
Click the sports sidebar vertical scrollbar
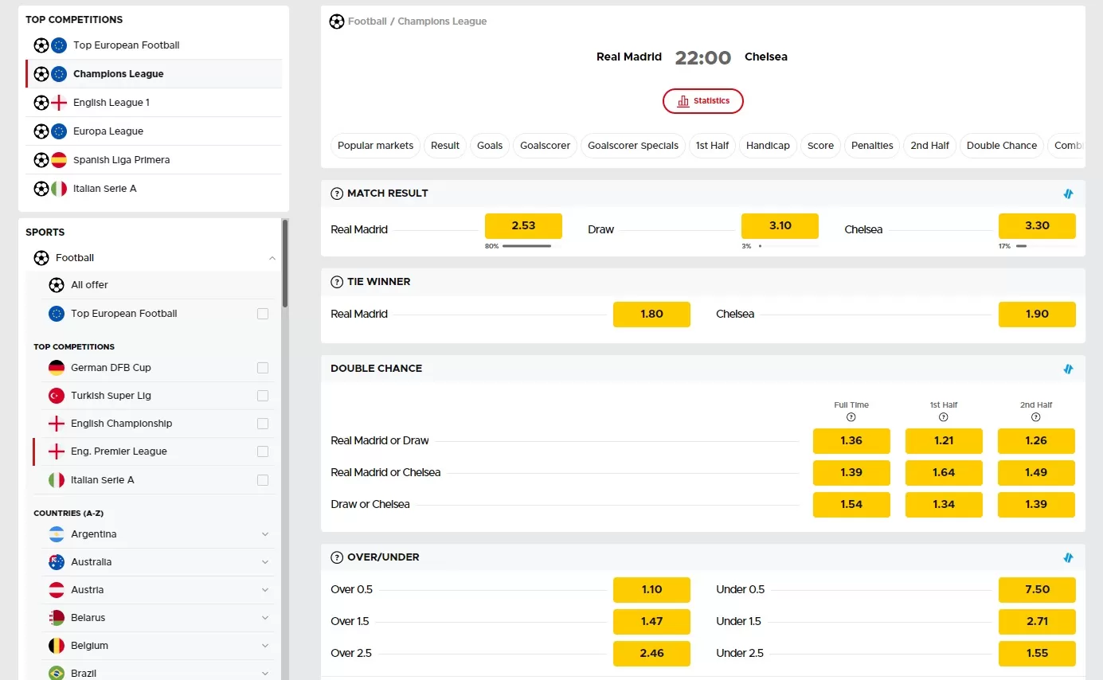(x=285, y=264)
